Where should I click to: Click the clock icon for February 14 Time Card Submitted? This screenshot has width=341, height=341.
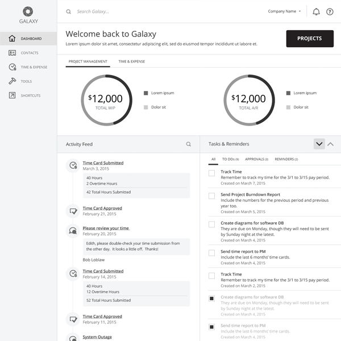tap(73, 273)
